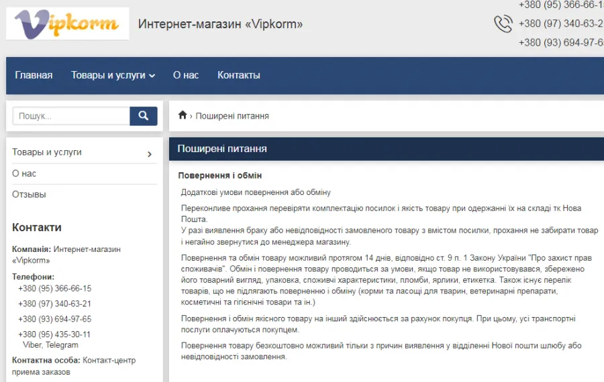Click header phone +380 (97) 340-63
This screenshot has height=382, width=604.
(x=561, y=23)
